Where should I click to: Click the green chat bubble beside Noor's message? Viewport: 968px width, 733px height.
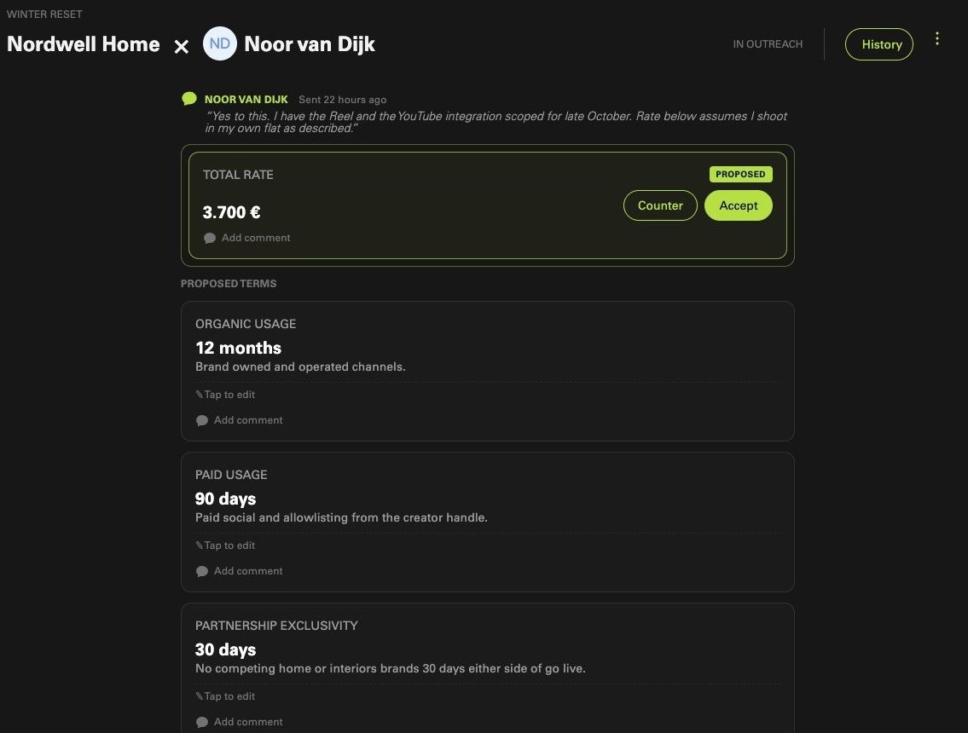tap(189, 99)
